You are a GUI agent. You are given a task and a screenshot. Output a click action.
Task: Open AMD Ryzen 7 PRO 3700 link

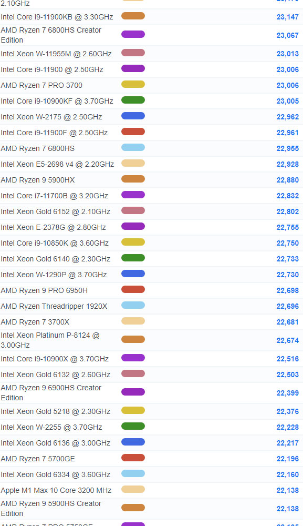click(41, 85)
